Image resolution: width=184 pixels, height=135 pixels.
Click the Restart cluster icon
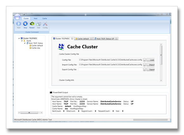tap(32, 24)
